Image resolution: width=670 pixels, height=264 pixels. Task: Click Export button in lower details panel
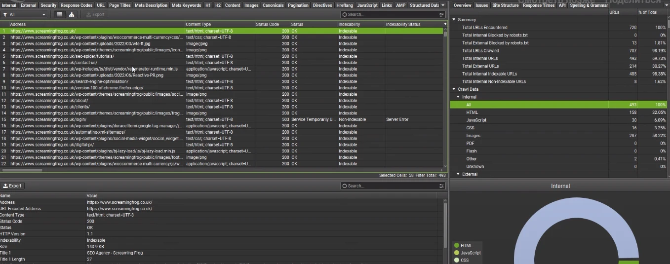[12, 186]
